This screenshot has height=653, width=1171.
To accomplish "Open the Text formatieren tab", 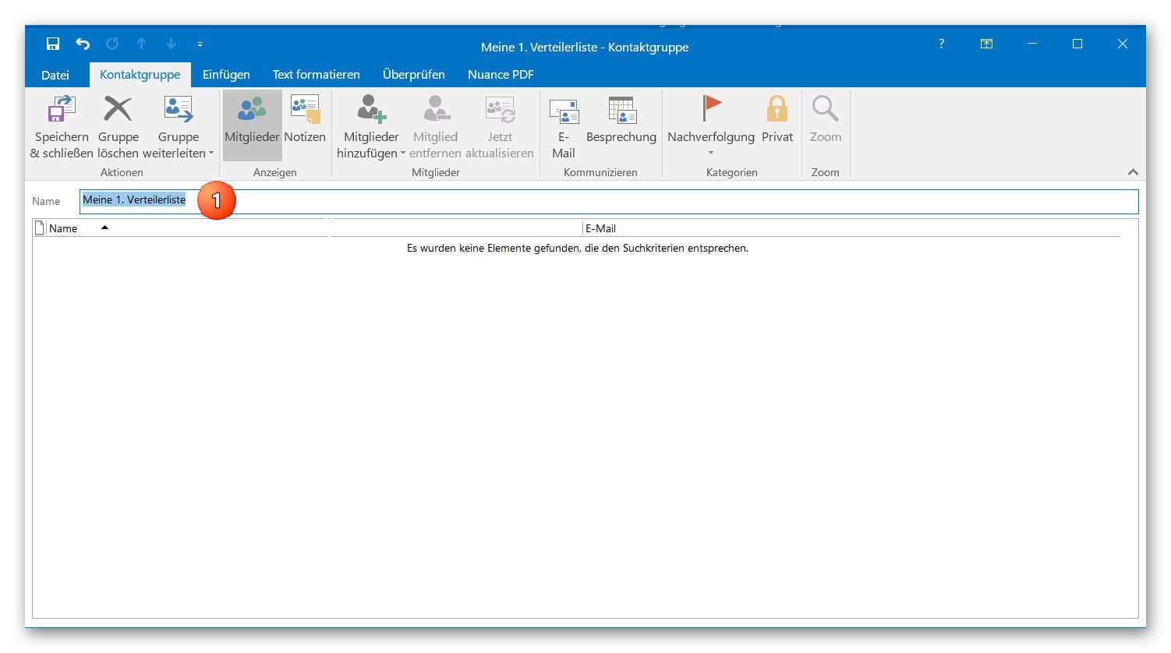I will (316, 75).
